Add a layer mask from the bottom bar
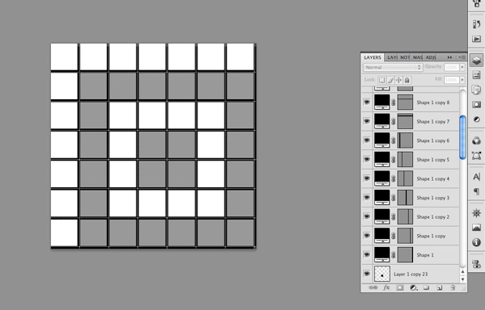The height and width of the screenshot is (310, 485). (x=399, y=287)
